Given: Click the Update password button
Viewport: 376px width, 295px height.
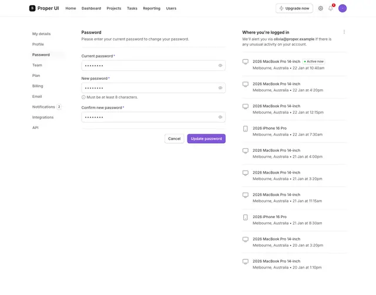Looking at the screenshot, I should [206, 138].
